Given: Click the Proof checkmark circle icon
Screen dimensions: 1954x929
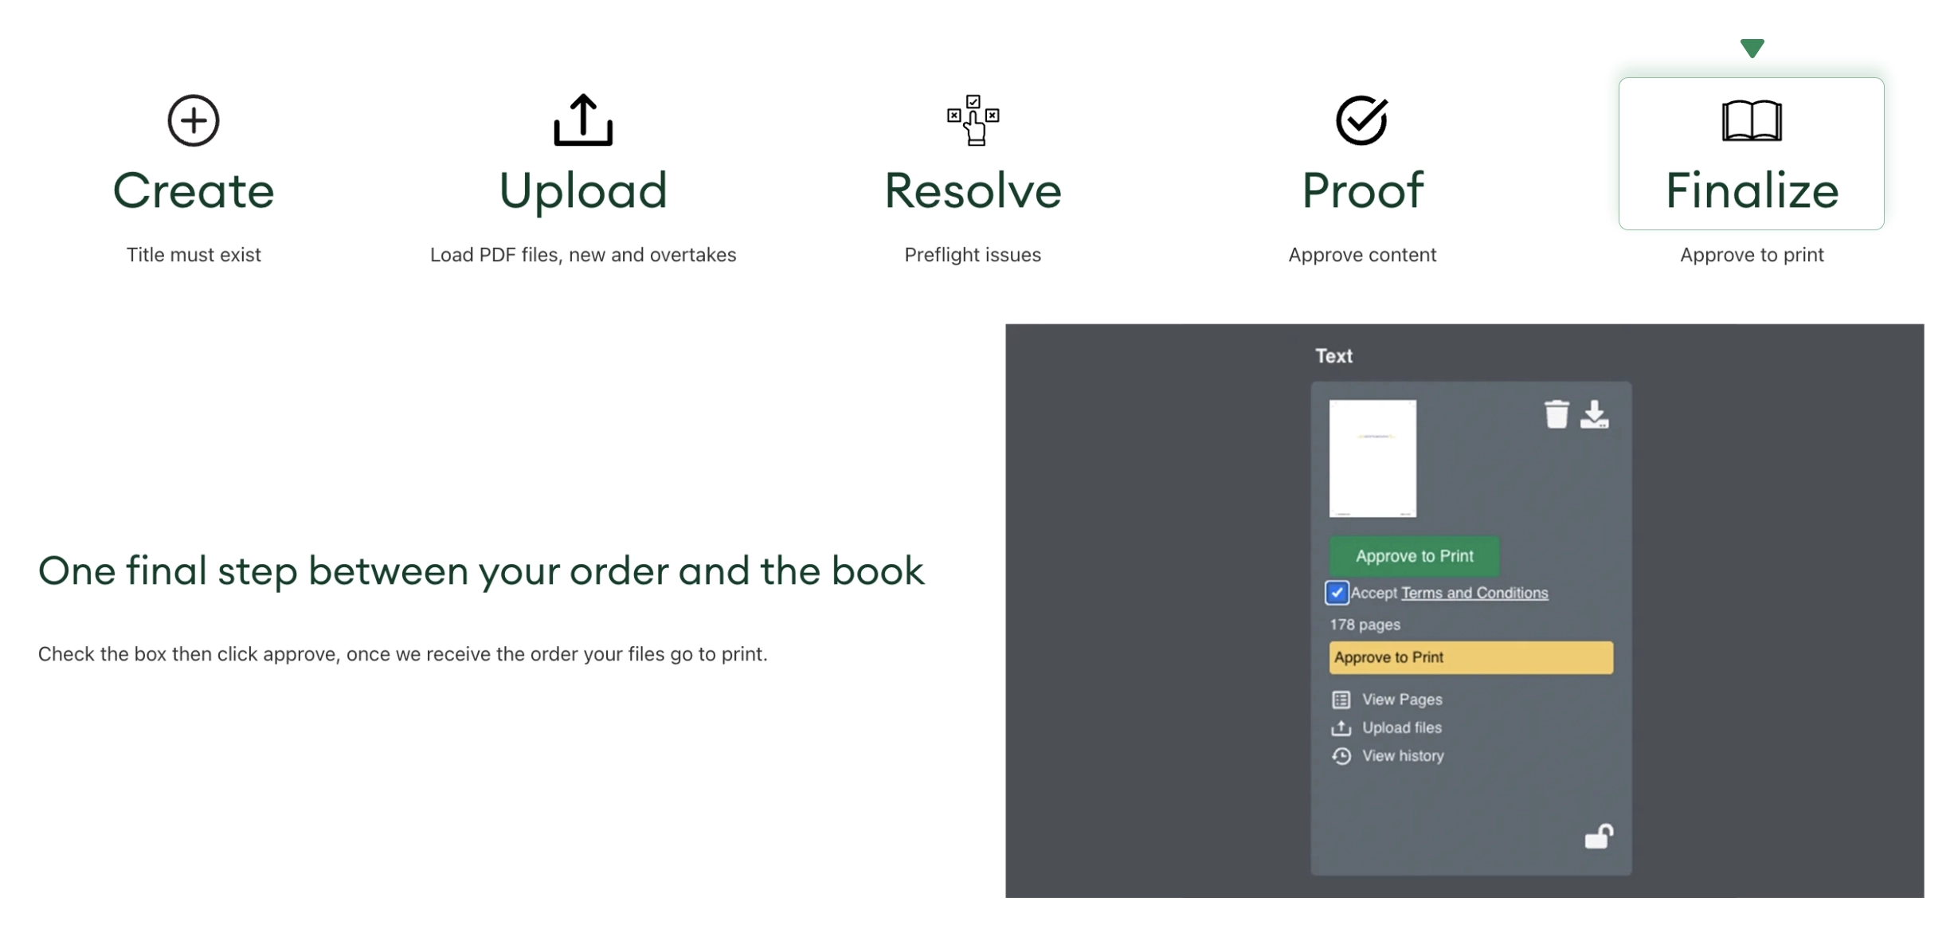Looking at the screenshot, I should pyautogui.click(x=1362, y=120).
